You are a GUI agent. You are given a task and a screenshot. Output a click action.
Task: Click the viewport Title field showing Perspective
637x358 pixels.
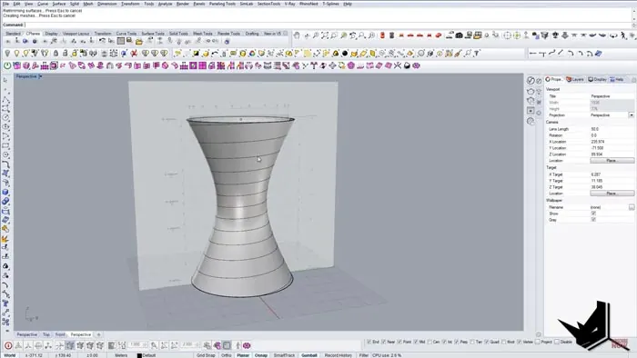(612, 96)
